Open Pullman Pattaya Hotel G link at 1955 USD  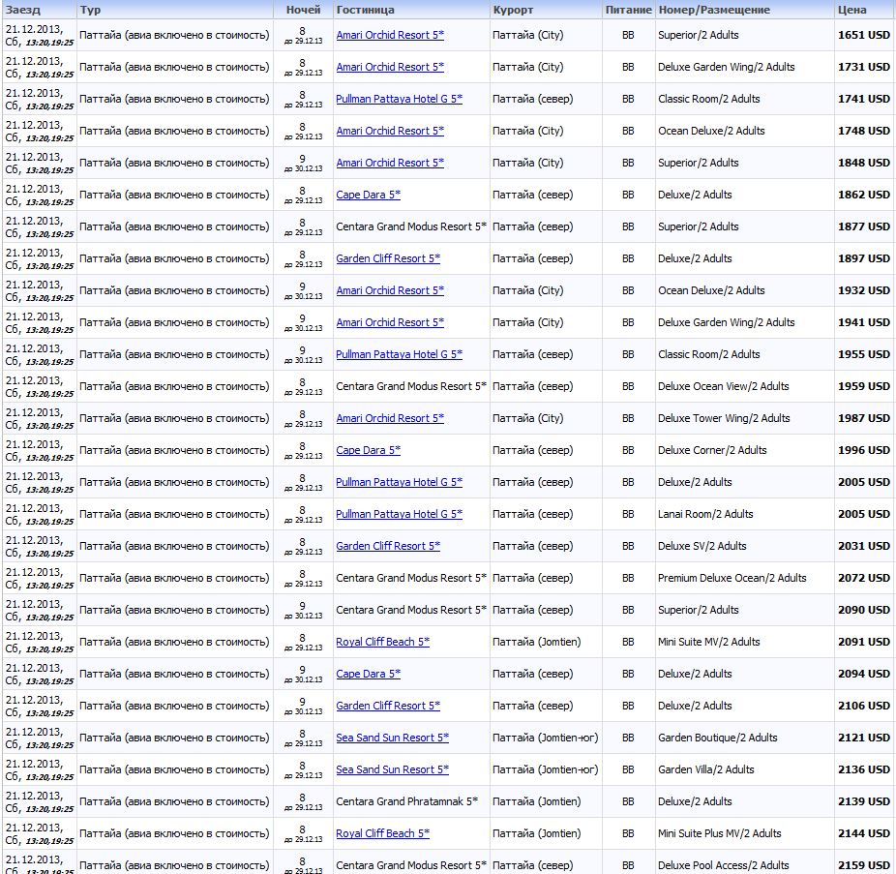(x=399, y=354)
